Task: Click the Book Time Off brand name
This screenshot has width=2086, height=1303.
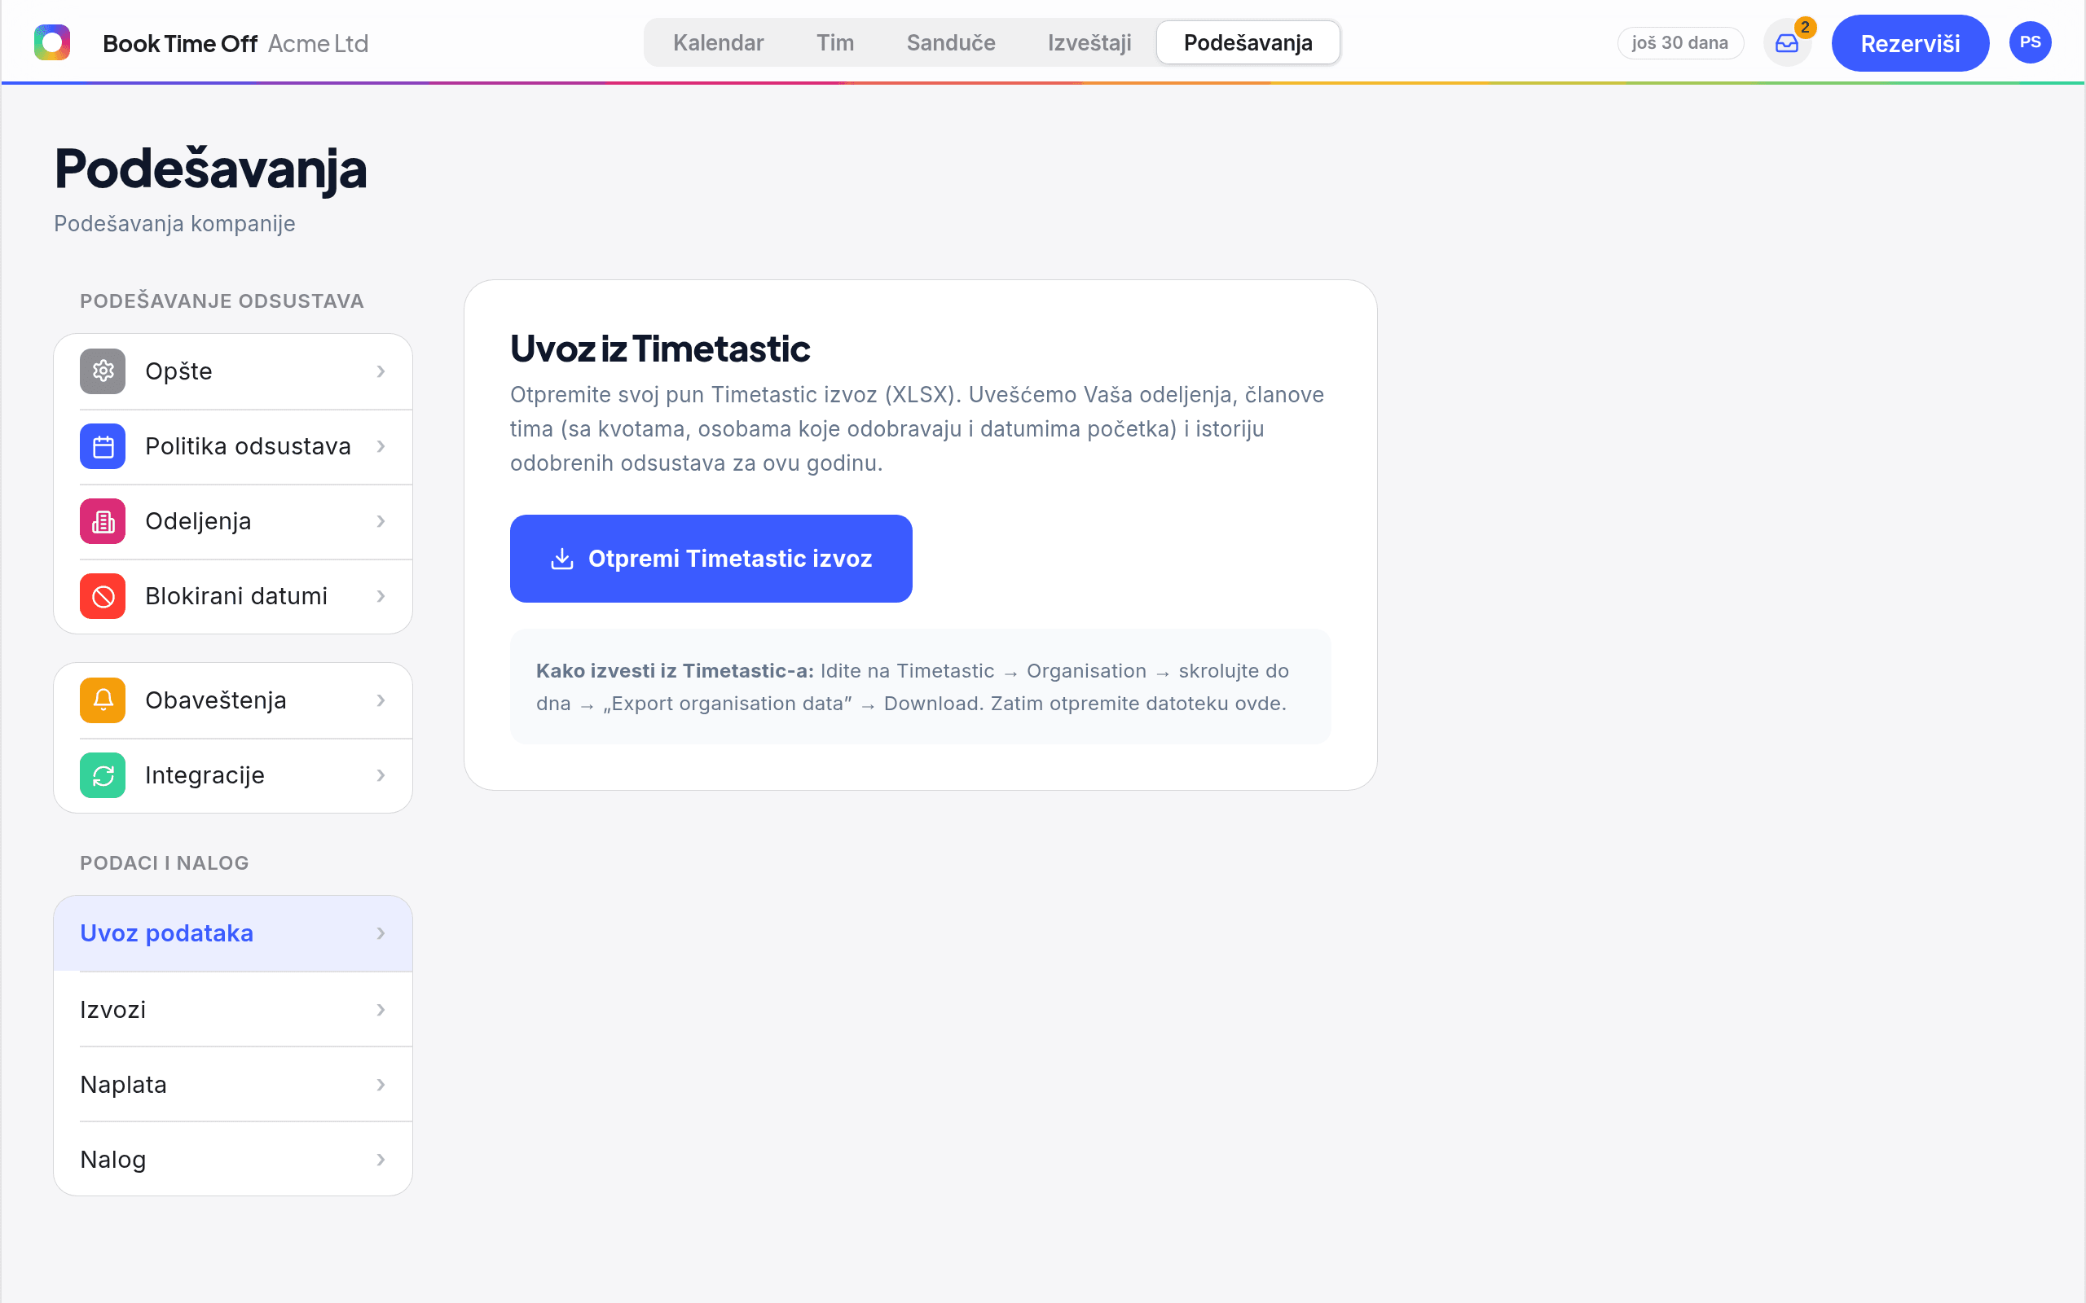Action: (179, 44)
